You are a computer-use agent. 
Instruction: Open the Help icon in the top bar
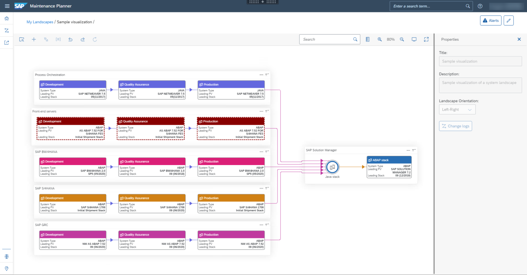pyautogui.click(x=480, y=6)
